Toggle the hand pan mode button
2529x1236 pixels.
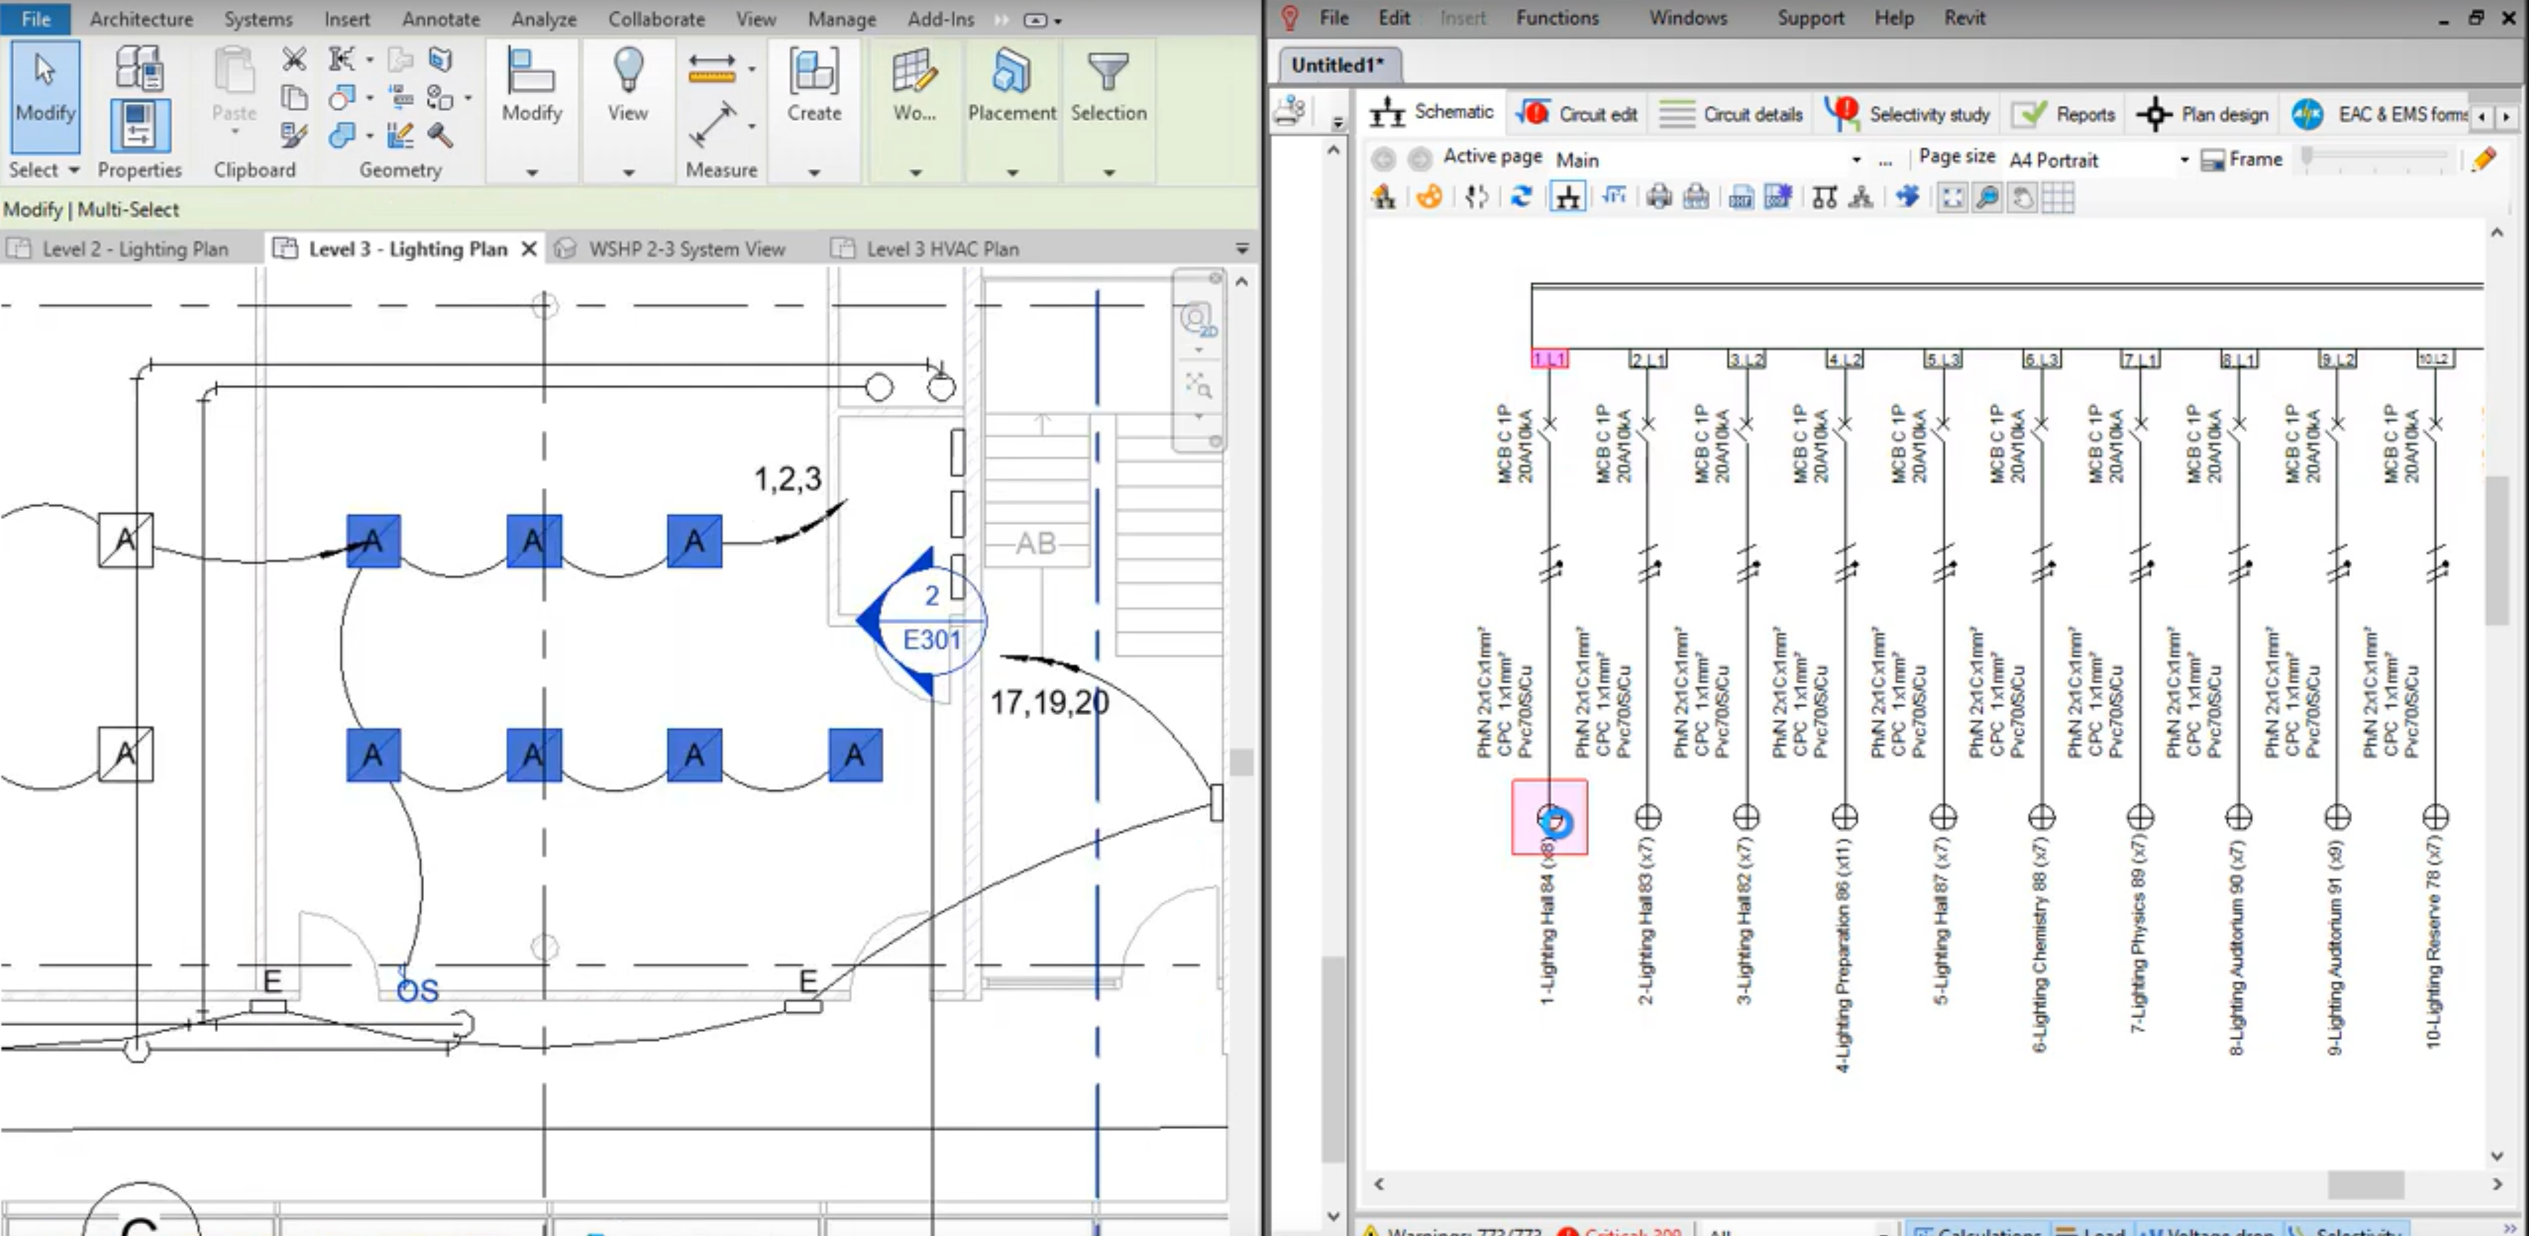click(2022, 197)
